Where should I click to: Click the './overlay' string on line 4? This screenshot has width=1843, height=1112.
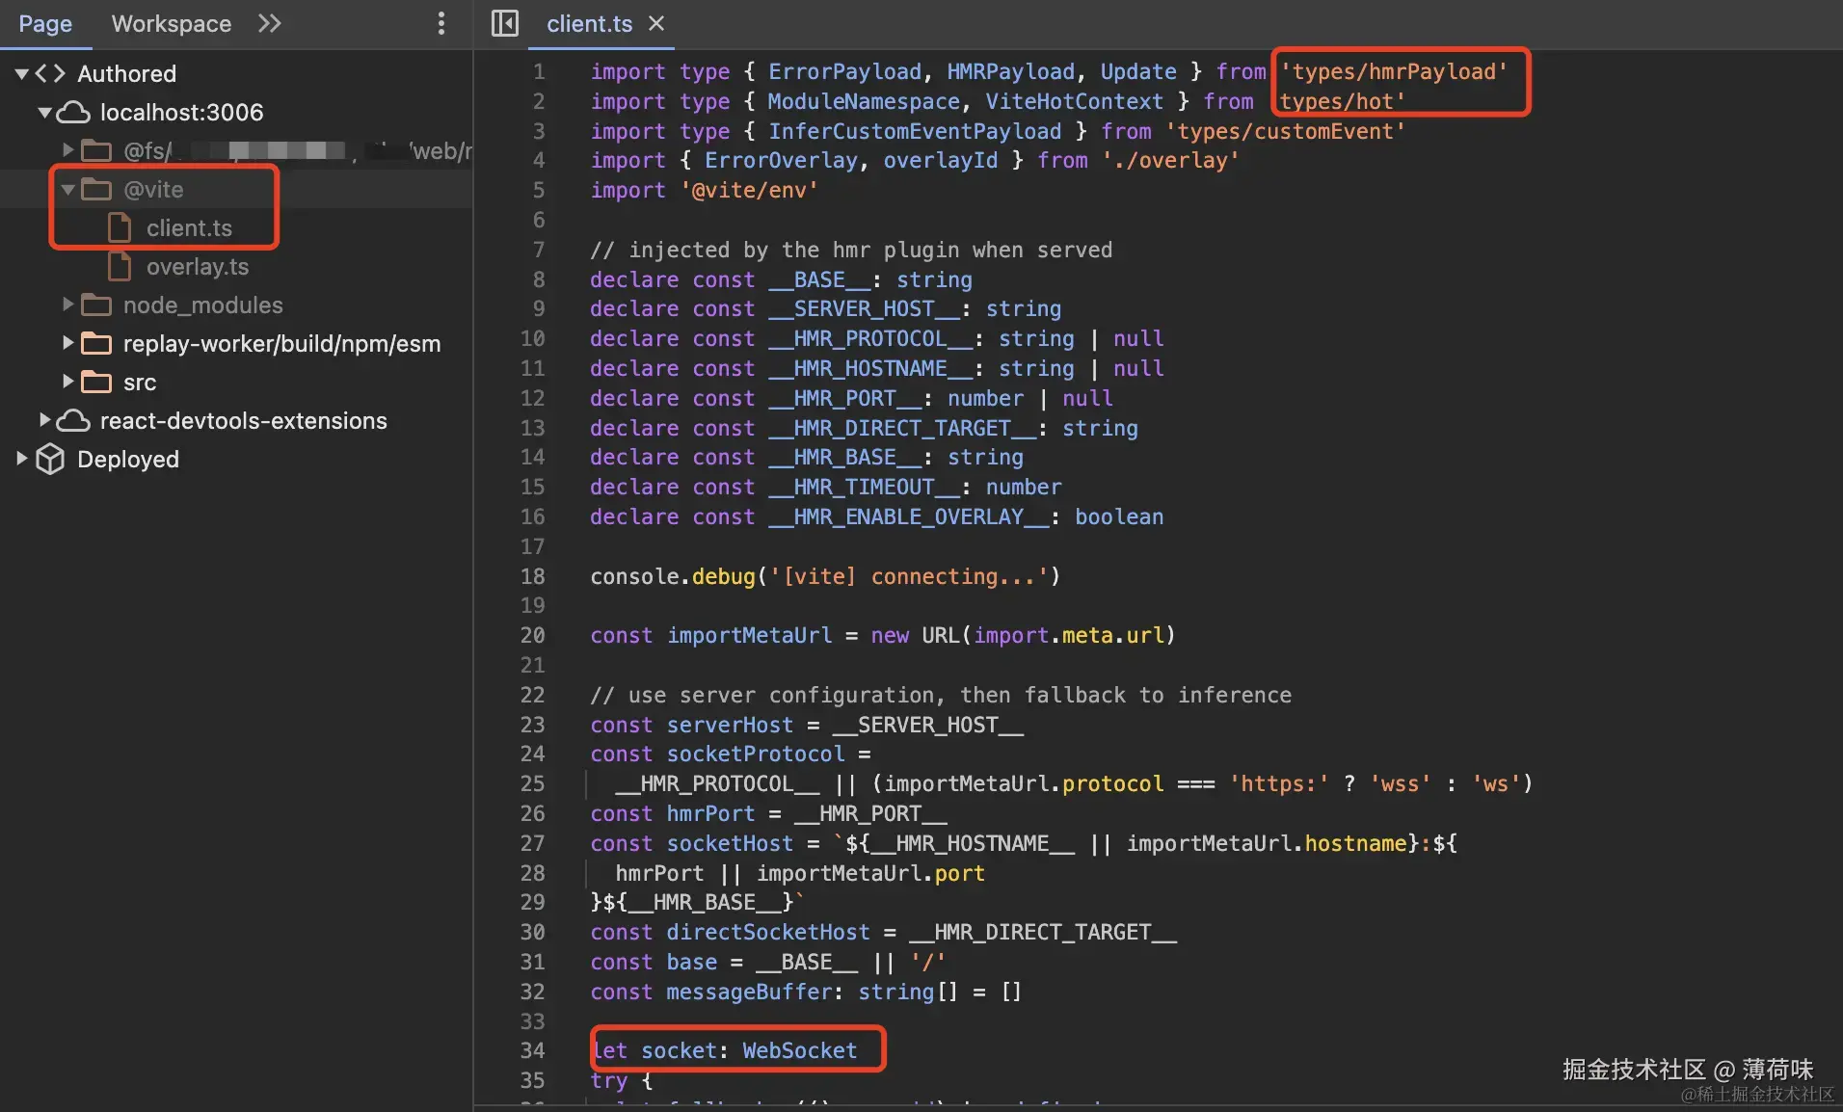pyautogui.click(x=1170, y=160)
